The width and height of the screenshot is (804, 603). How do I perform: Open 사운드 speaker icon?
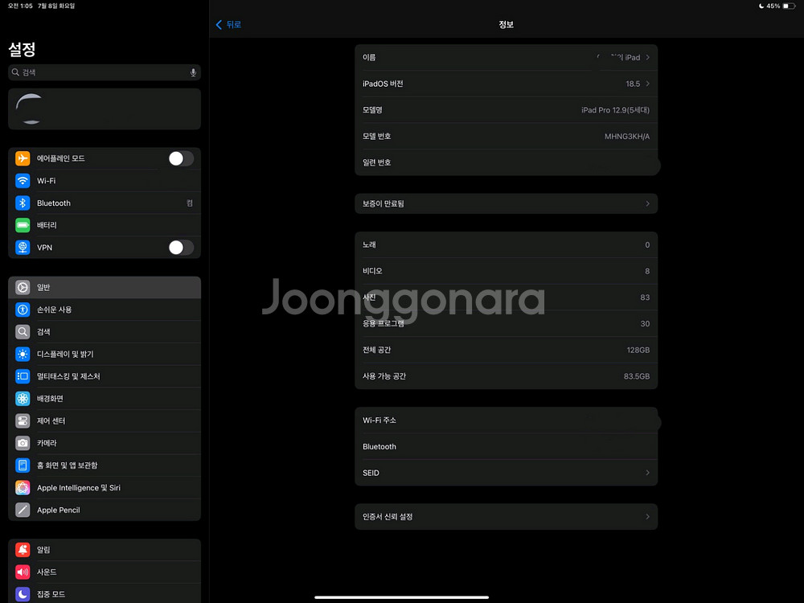pos(23,572)
